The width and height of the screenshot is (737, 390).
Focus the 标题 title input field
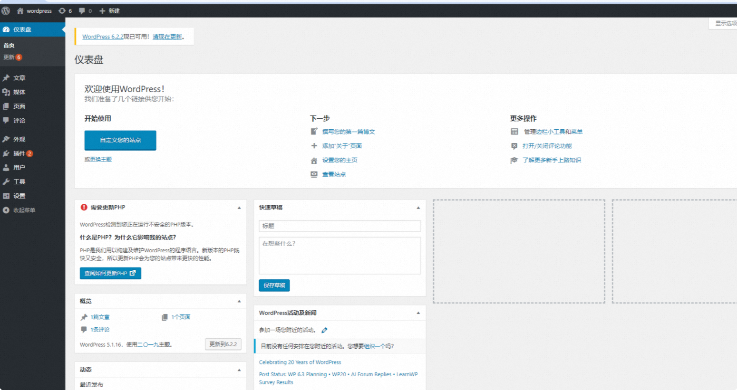(339, 226)
